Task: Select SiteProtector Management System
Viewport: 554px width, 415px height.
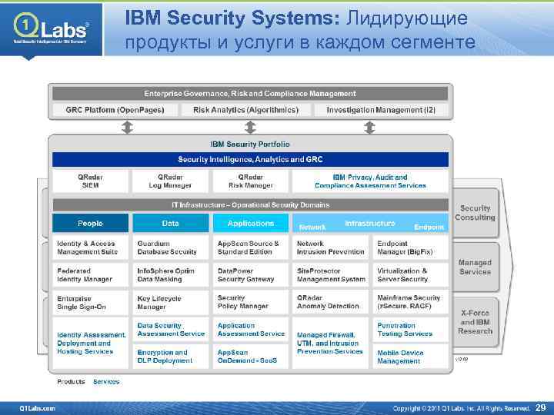Action: tap(330, 275)
